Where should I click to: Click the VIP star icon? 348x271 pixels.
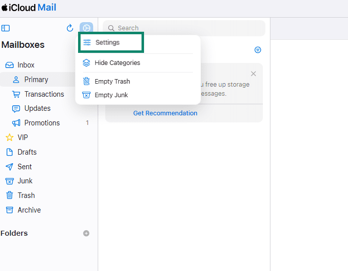10,138
